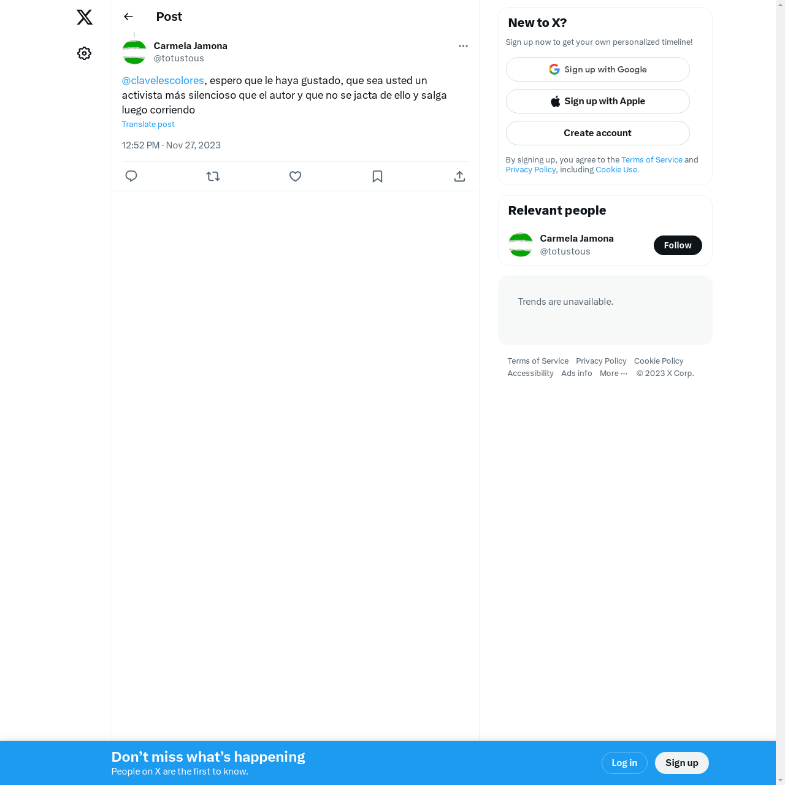785x785 pixels.
Task: Sign up with Google
Action: point(598,69)
